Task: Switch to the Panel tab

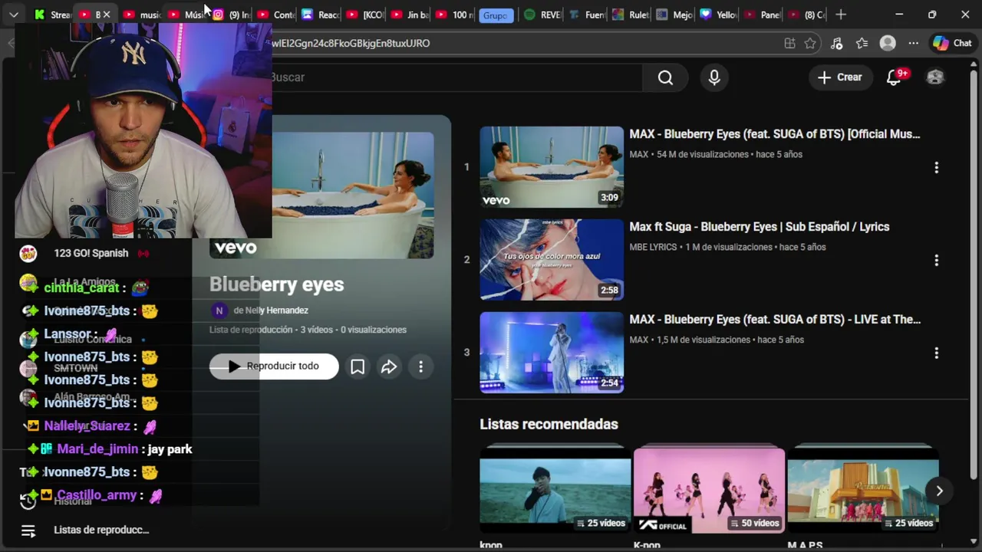Action: (x=763, y=15)
